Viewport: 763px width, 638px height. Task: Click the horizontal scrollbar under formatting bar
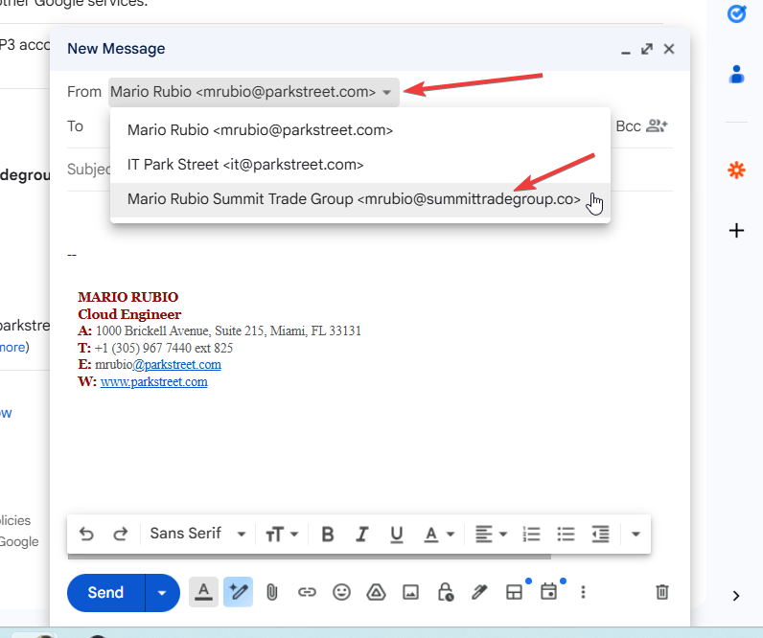point(310,557)
